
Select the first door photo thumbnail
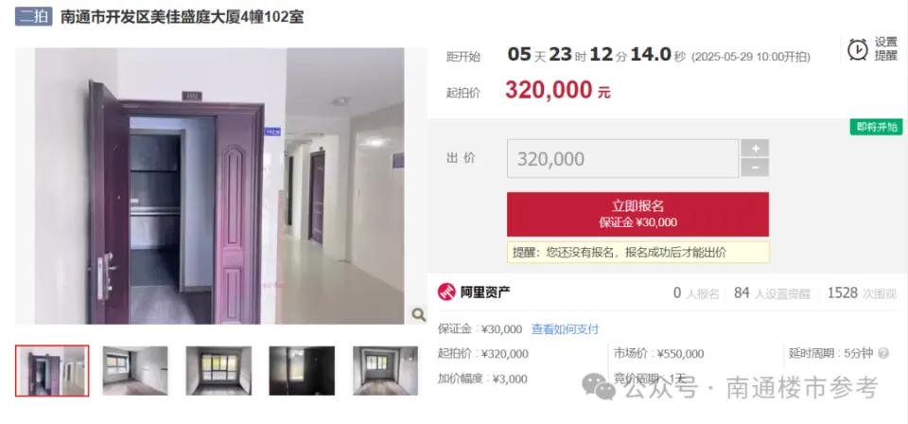[x=52, y=371]
